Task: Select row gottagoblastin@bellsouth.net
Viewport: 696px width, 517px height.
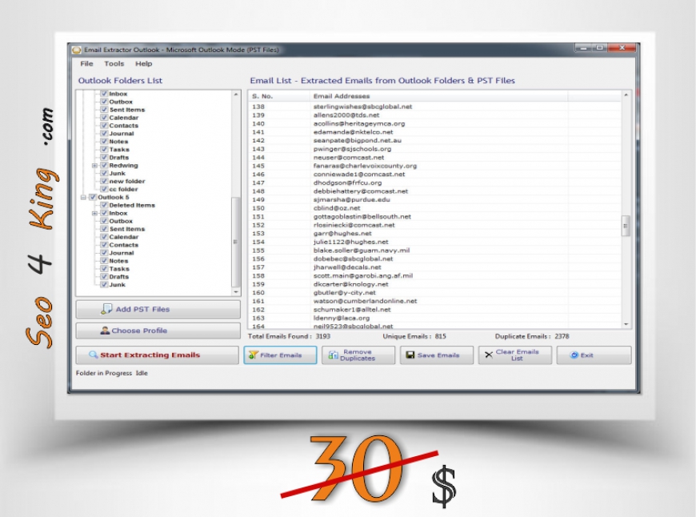Action: click(435, 216)
